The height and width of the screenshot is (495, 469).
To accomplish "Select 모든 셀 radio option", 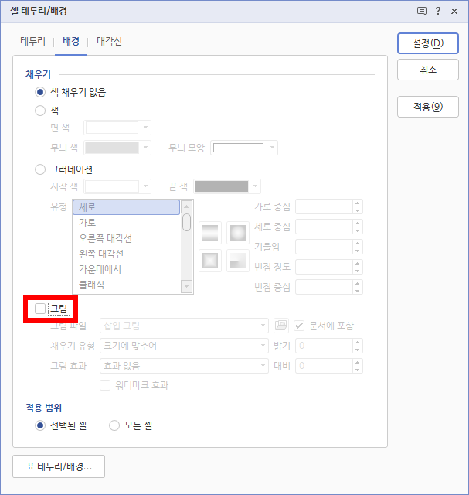I will (114, 425).
